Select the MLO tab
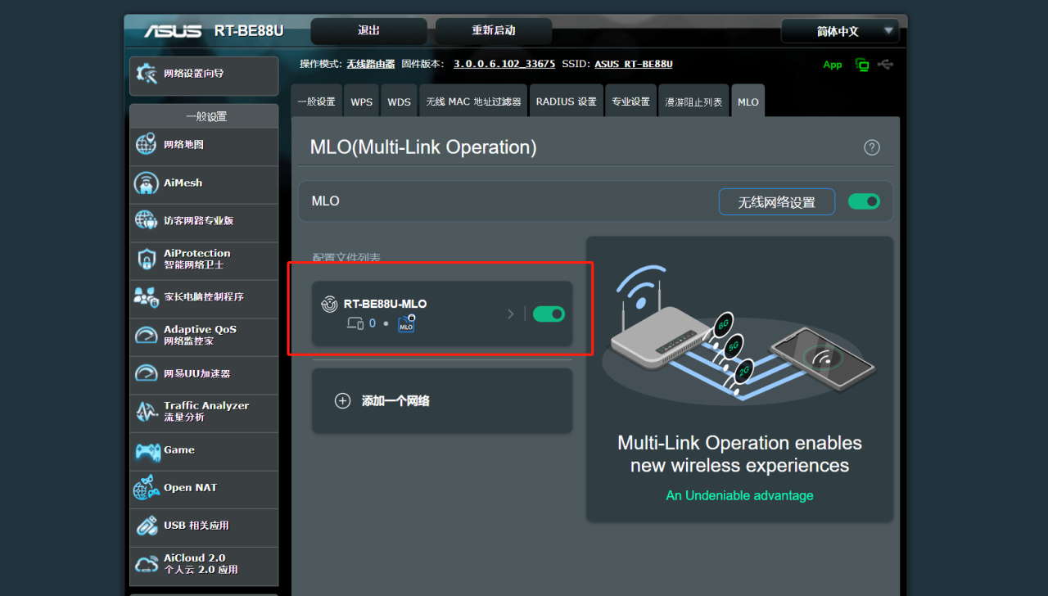The height and width of the screenshot is (596, 1048). (x=748, y=102)
